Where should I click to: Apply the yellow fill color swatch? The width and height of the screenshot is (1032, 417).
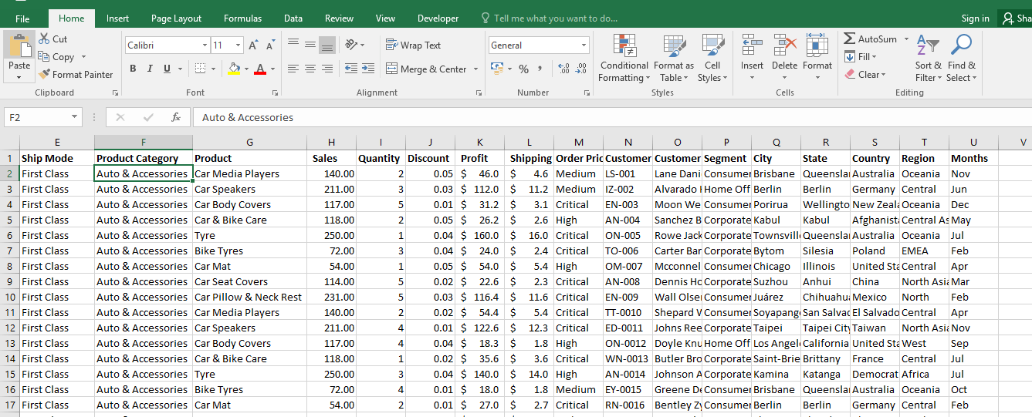click(234, 69)
